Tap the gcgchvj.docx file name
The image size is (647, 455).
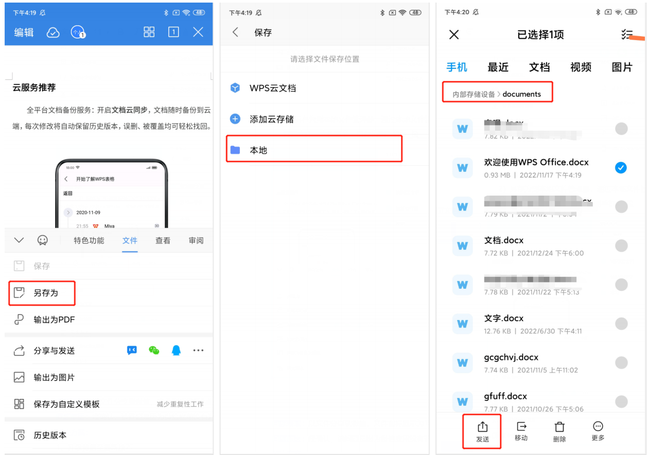(x=511, y=357)
